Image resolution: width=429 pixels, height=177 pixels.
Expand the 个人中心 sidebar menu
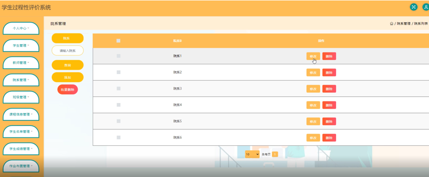click(21, 28)
